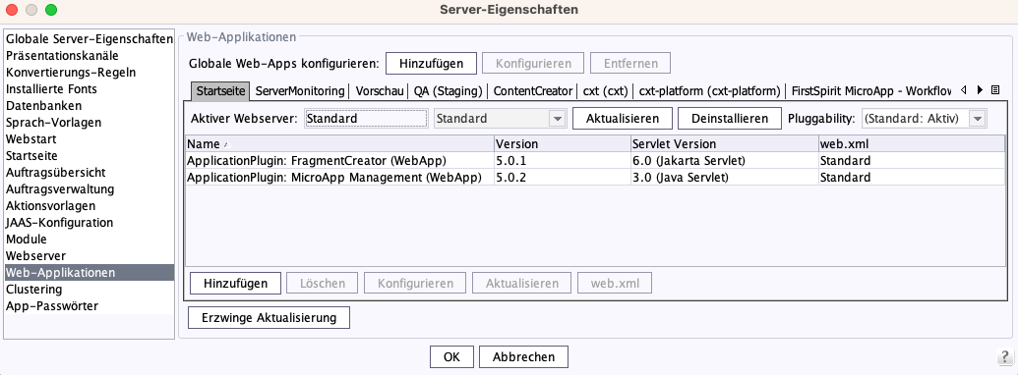The image size is (1018, 375).
Task: Click Erzwinge Aktualisierung button
Action: click(269, 318)
